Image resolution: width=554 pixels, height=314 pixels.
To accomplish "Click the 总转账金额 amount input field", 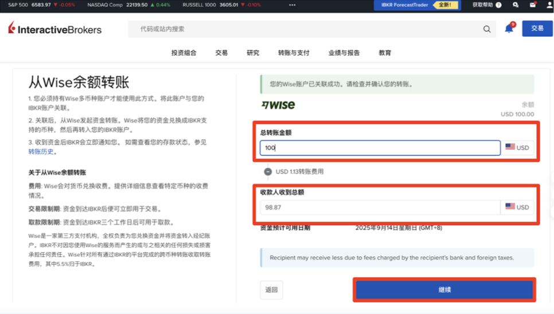I will (380, 148).
